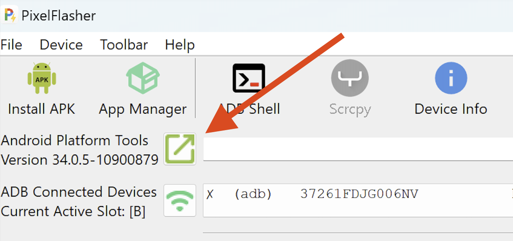Screen dimensions: 513x241
Task: Open the Device menu
Action: 61,44
